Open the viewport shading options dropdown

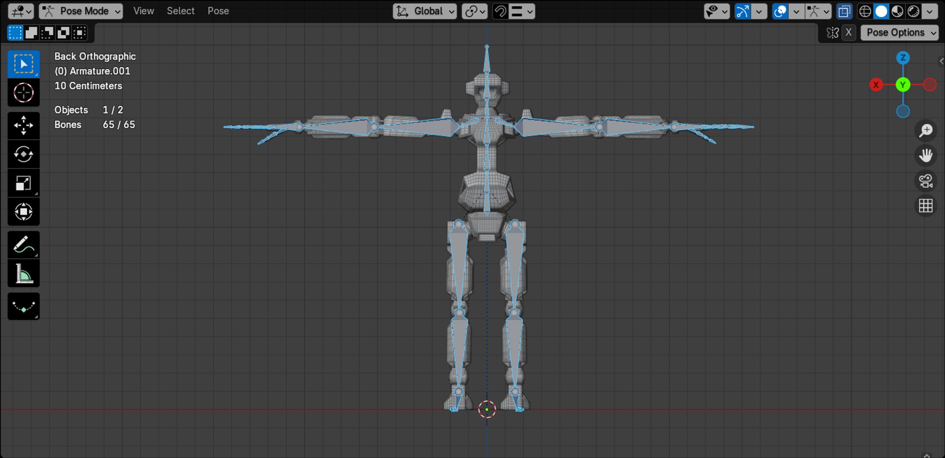(x=930, y=11)
